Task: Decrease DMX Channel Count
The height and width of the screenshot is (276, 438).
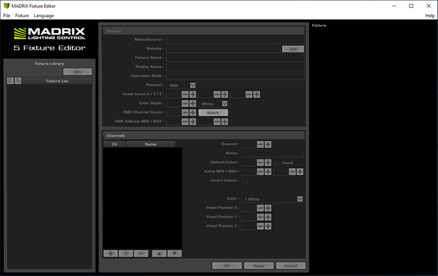Action: (x=185, y=113)
